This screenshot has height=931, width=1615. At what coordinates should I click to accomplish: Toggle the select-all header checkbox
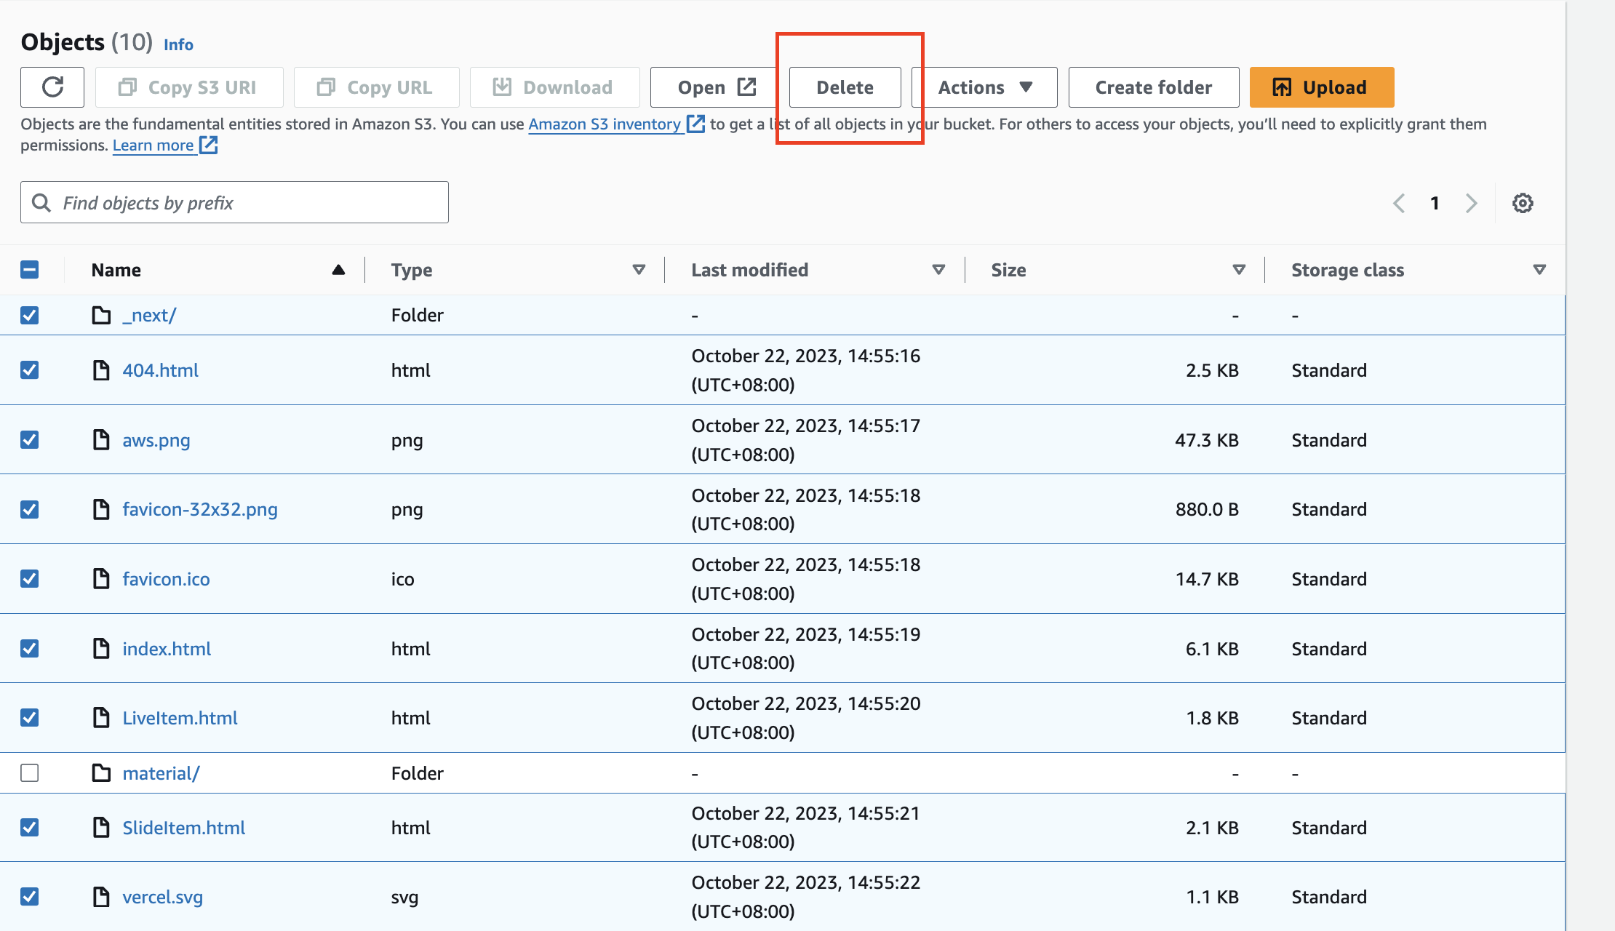coord(30,270)
